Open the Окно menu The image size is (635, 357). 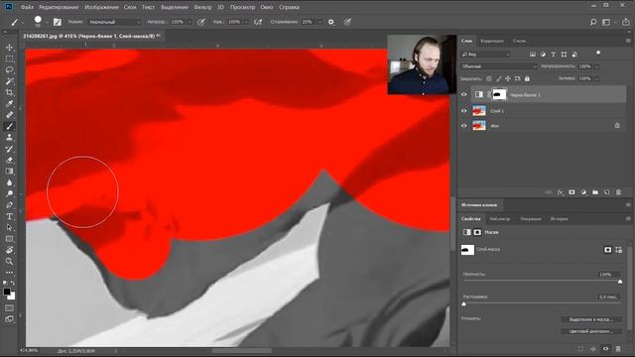[x=267, y=7]
